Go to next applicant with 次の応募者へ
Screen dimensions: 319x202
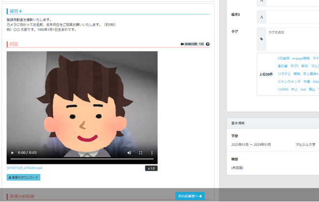point(190,196)
